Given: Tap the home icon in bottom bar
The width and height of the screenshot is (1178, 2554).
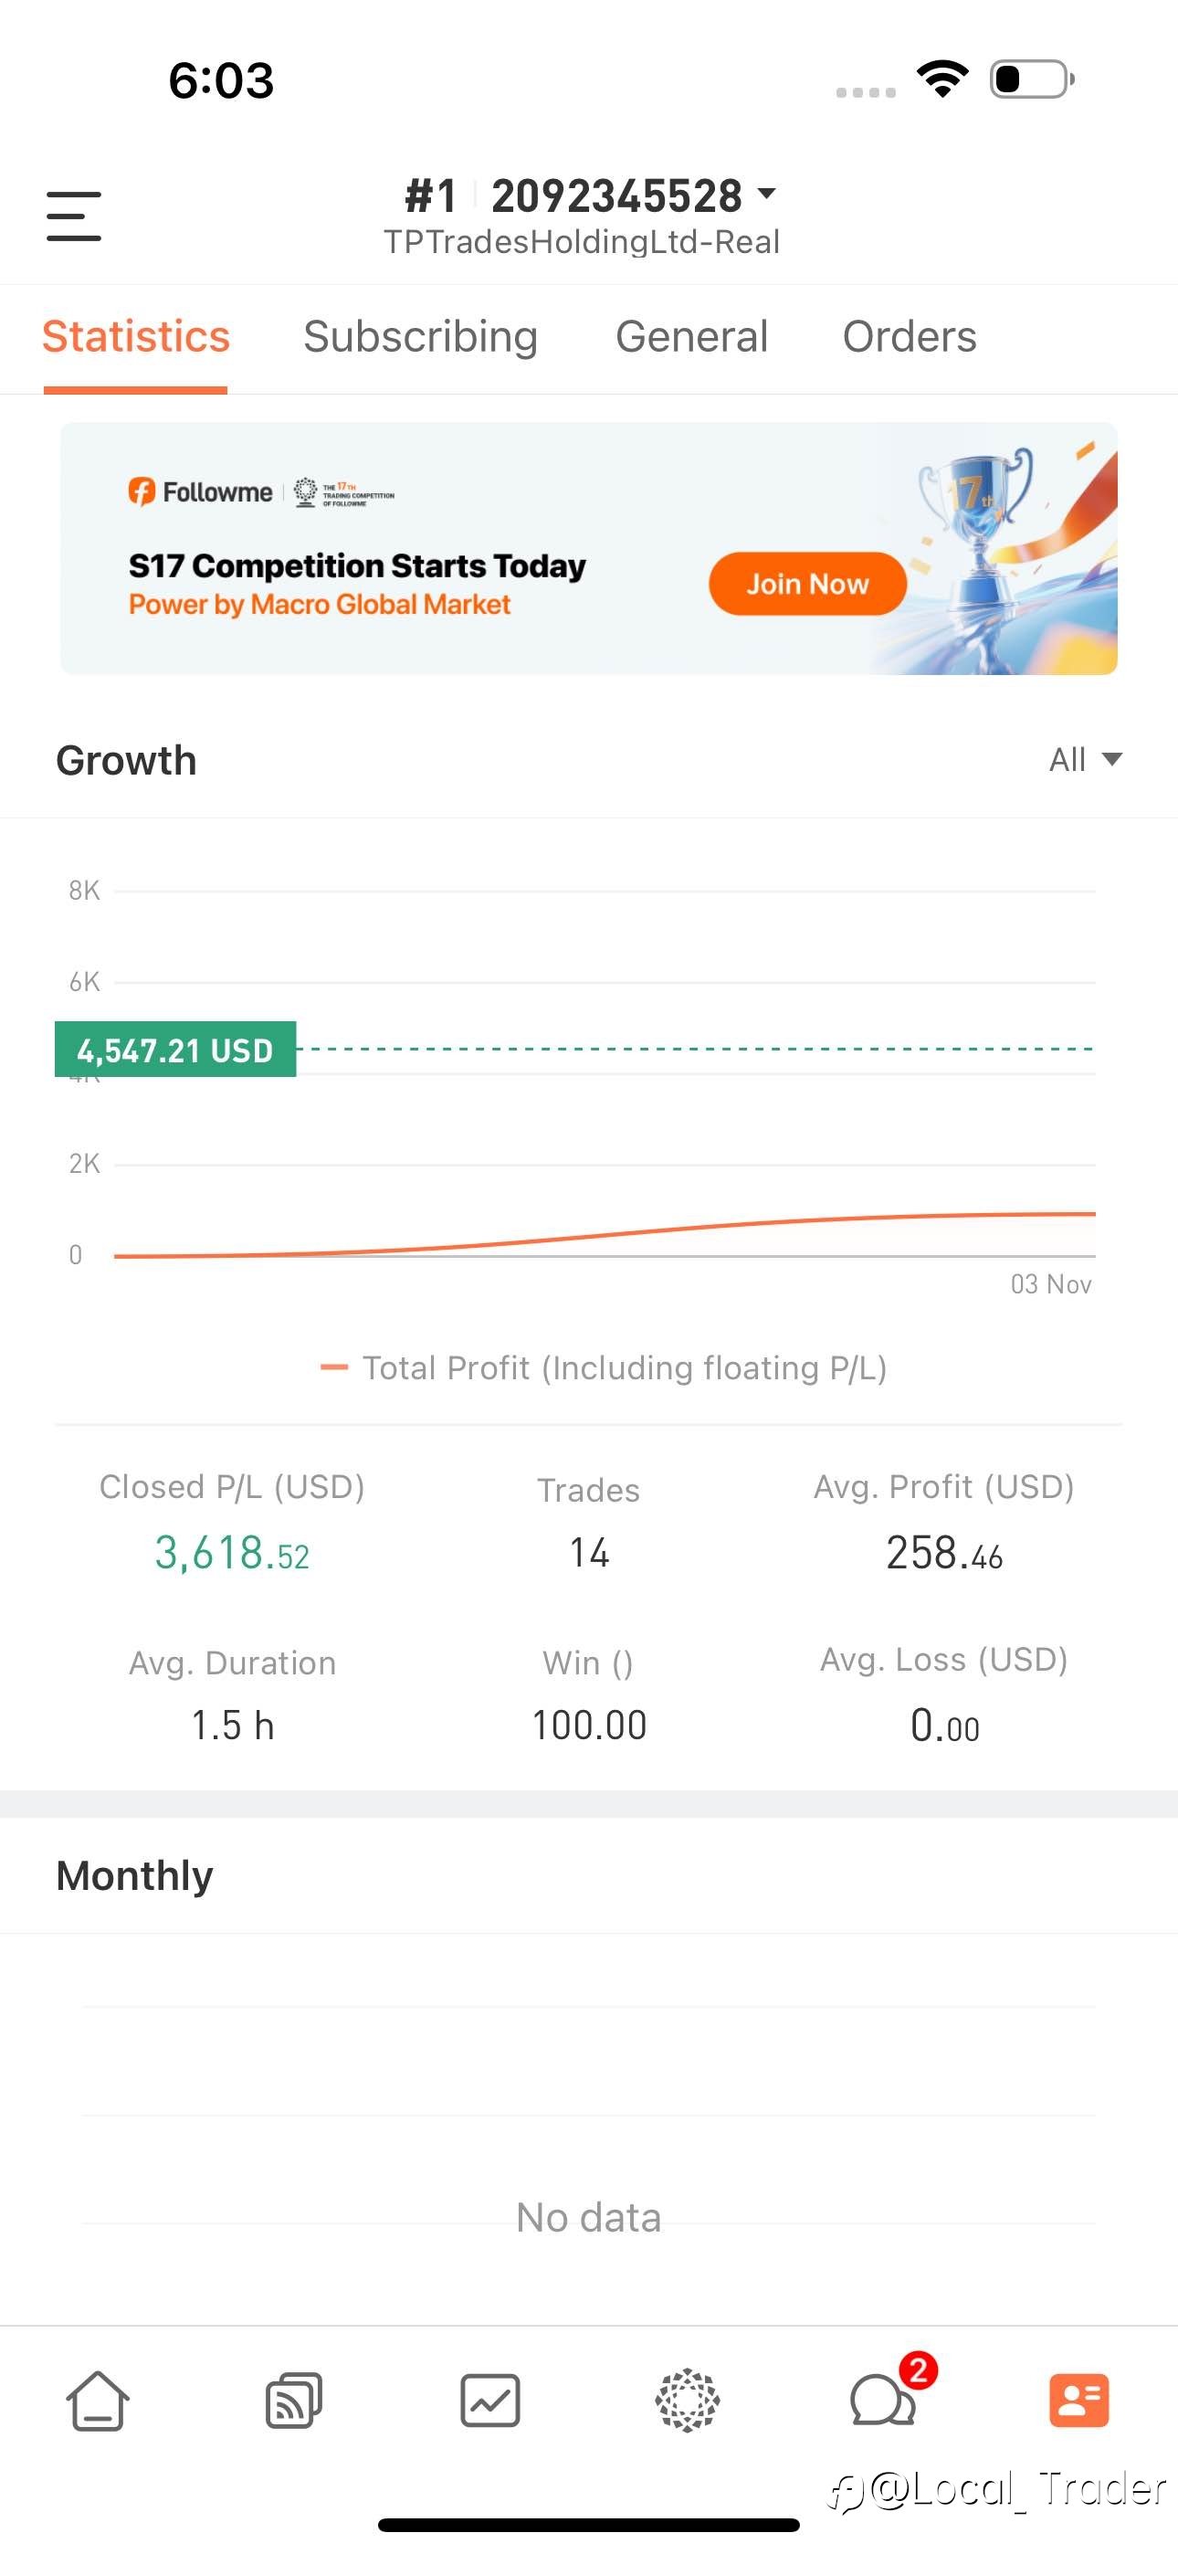Looking at the screenshot, I should click(97, 2401).
